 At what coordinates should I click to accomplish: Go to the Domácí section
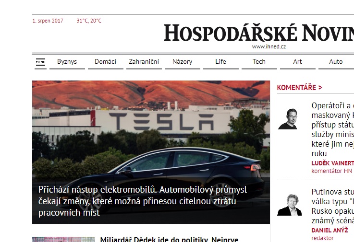click(106, 62)
